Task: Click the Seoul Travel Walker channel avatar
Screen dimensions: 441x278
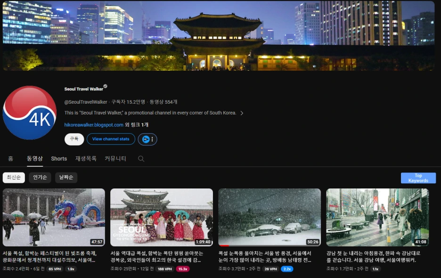Action: click(x=30, y=113)
